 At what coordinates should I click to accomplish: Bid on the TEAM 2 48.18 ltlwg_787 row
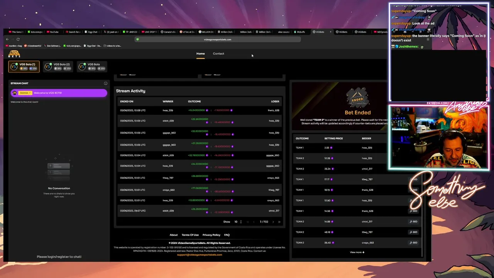[413, 232]
